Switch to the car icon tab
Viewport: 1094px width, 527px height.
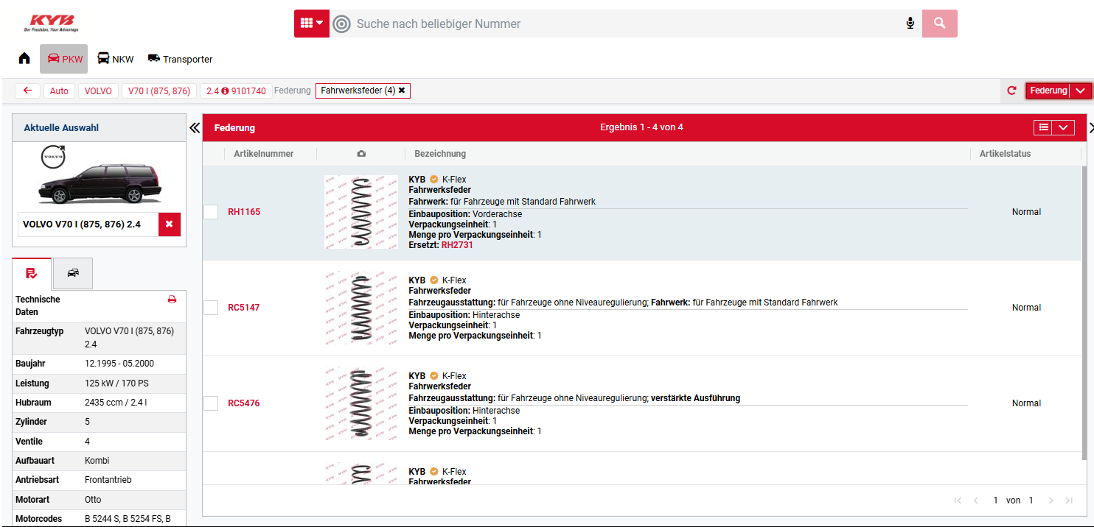[x=73, y=273]
